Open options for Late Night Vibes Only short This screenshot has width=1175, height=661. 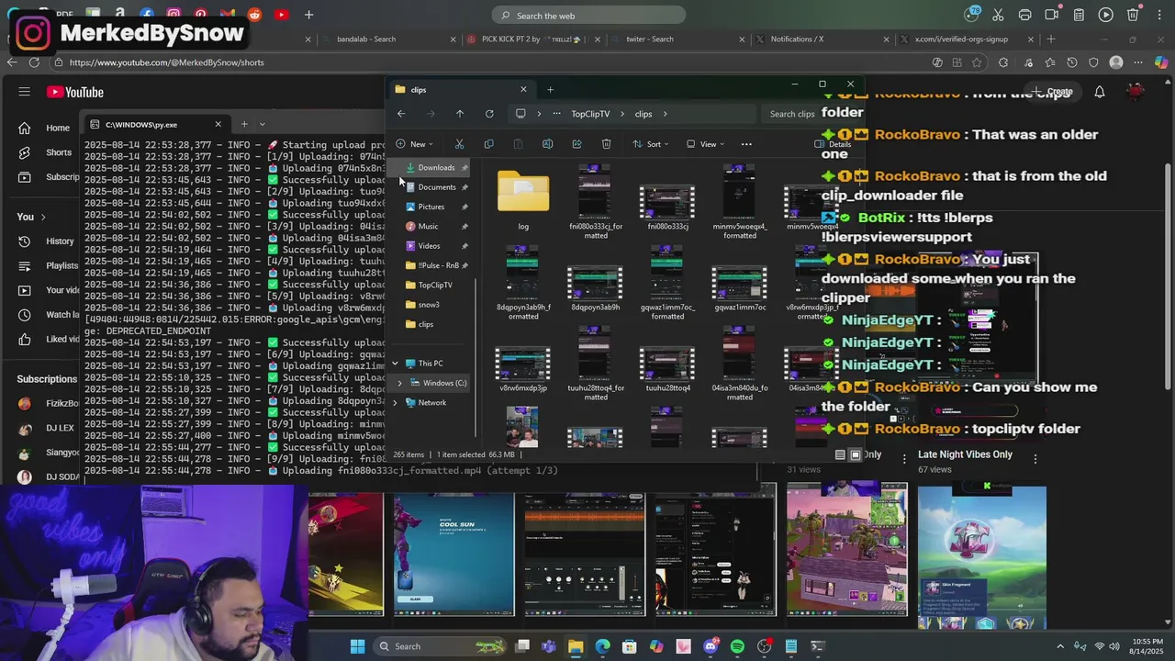[1035, 458]
